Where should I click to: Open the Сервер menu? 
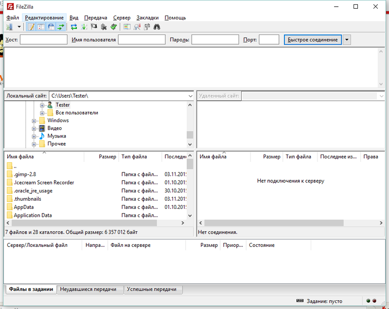tap(122, 17)
